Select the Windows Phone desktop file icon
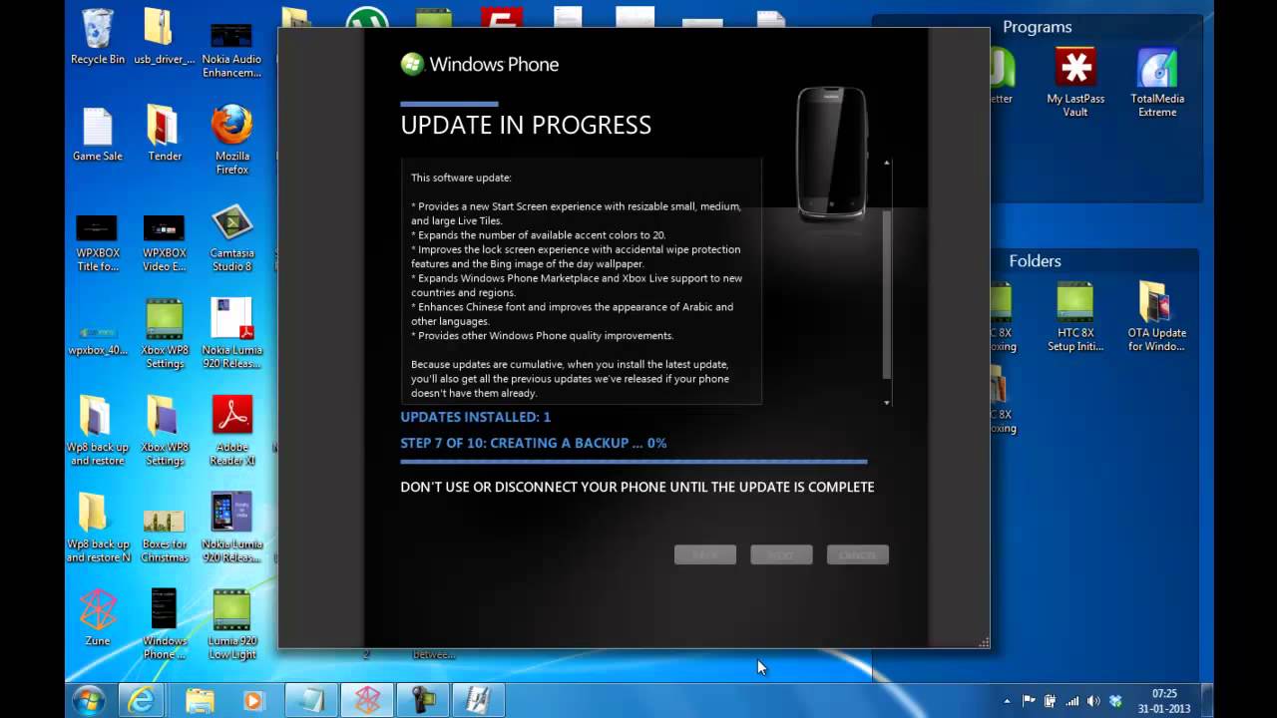Image resolution: width=1277 pixels, height=718 pixels. coord(165,624)
